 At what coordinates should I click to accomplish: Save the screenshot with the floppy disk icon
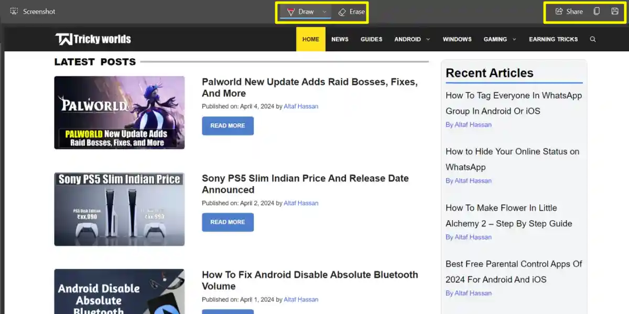[614, 11]
